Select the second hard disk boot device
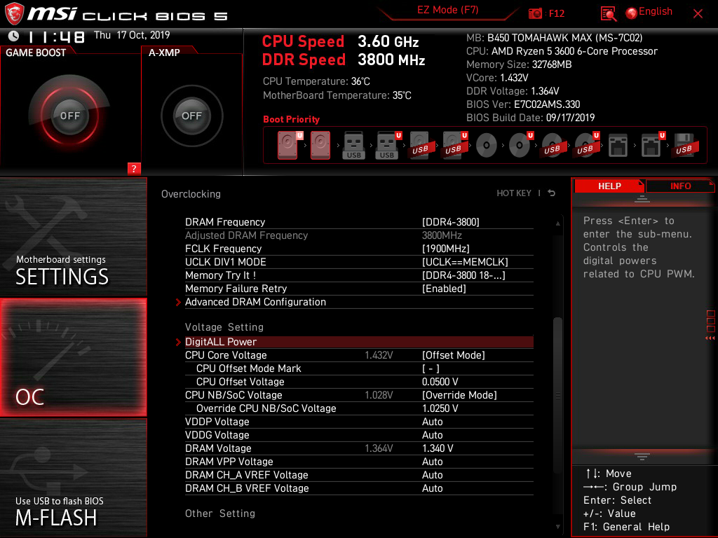The height and width of the screenshot is (538, 718). tap(320, 145)
